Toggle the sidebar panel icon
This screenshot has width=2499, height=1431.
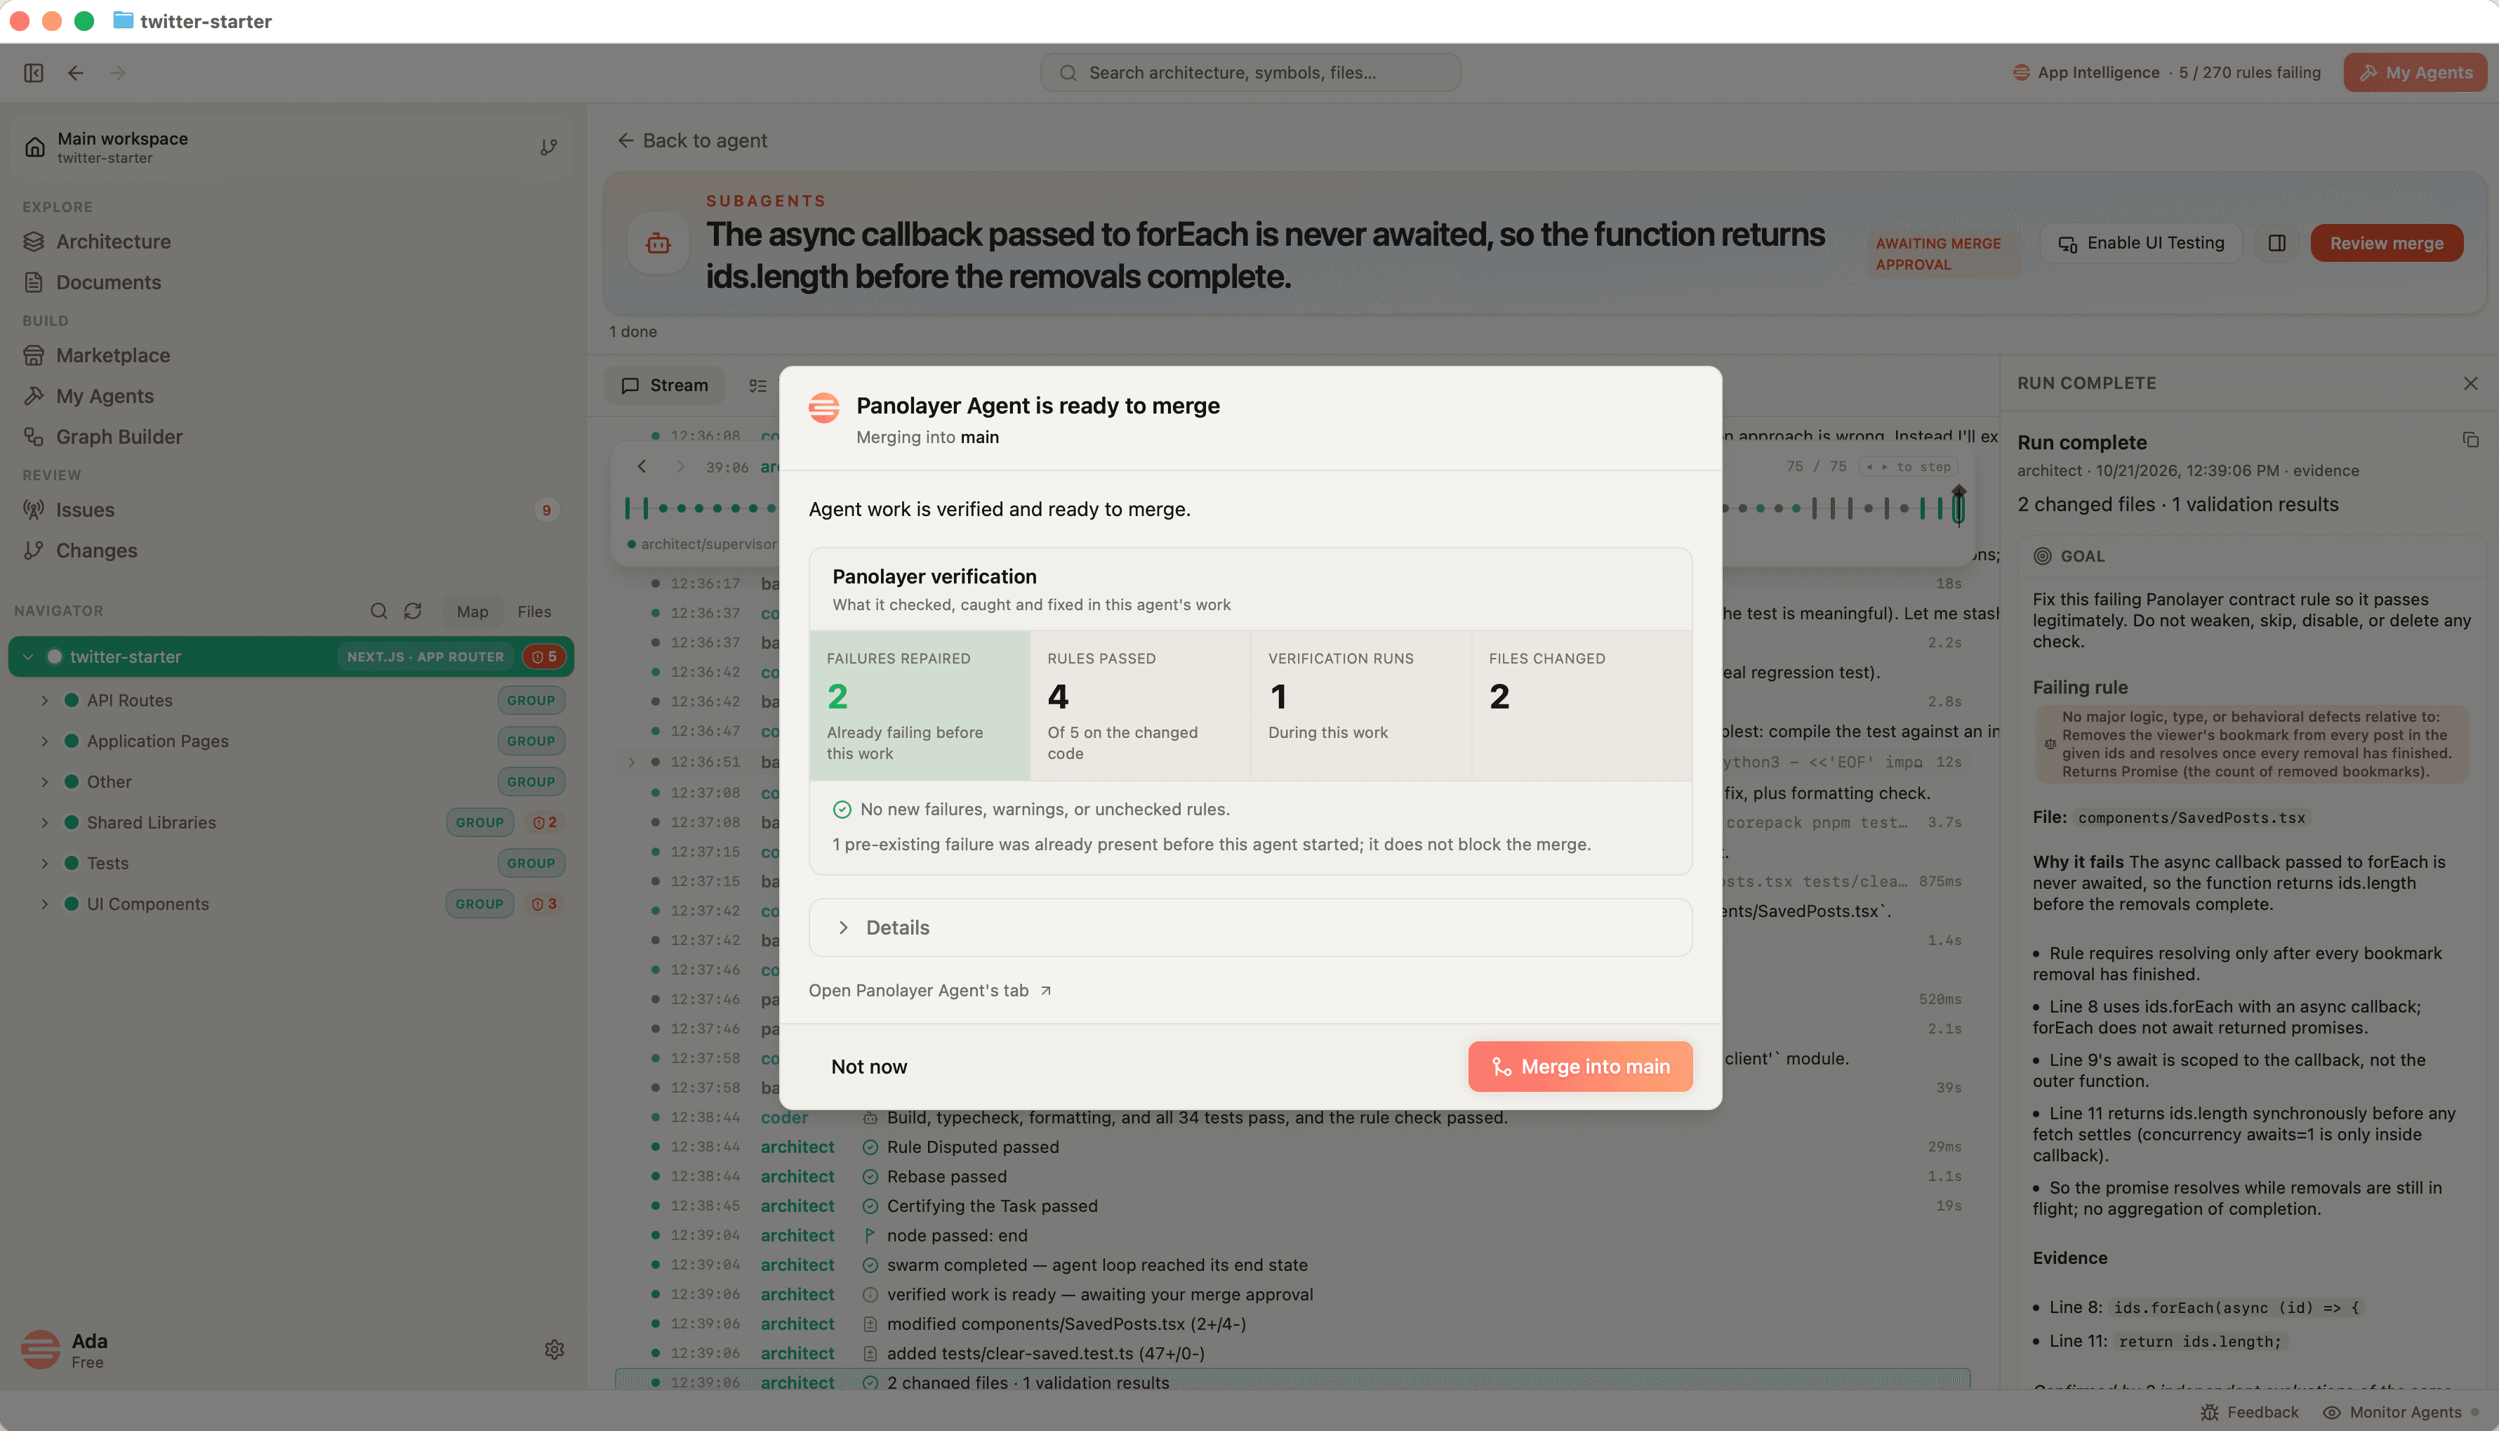click(x=34, y=73)
